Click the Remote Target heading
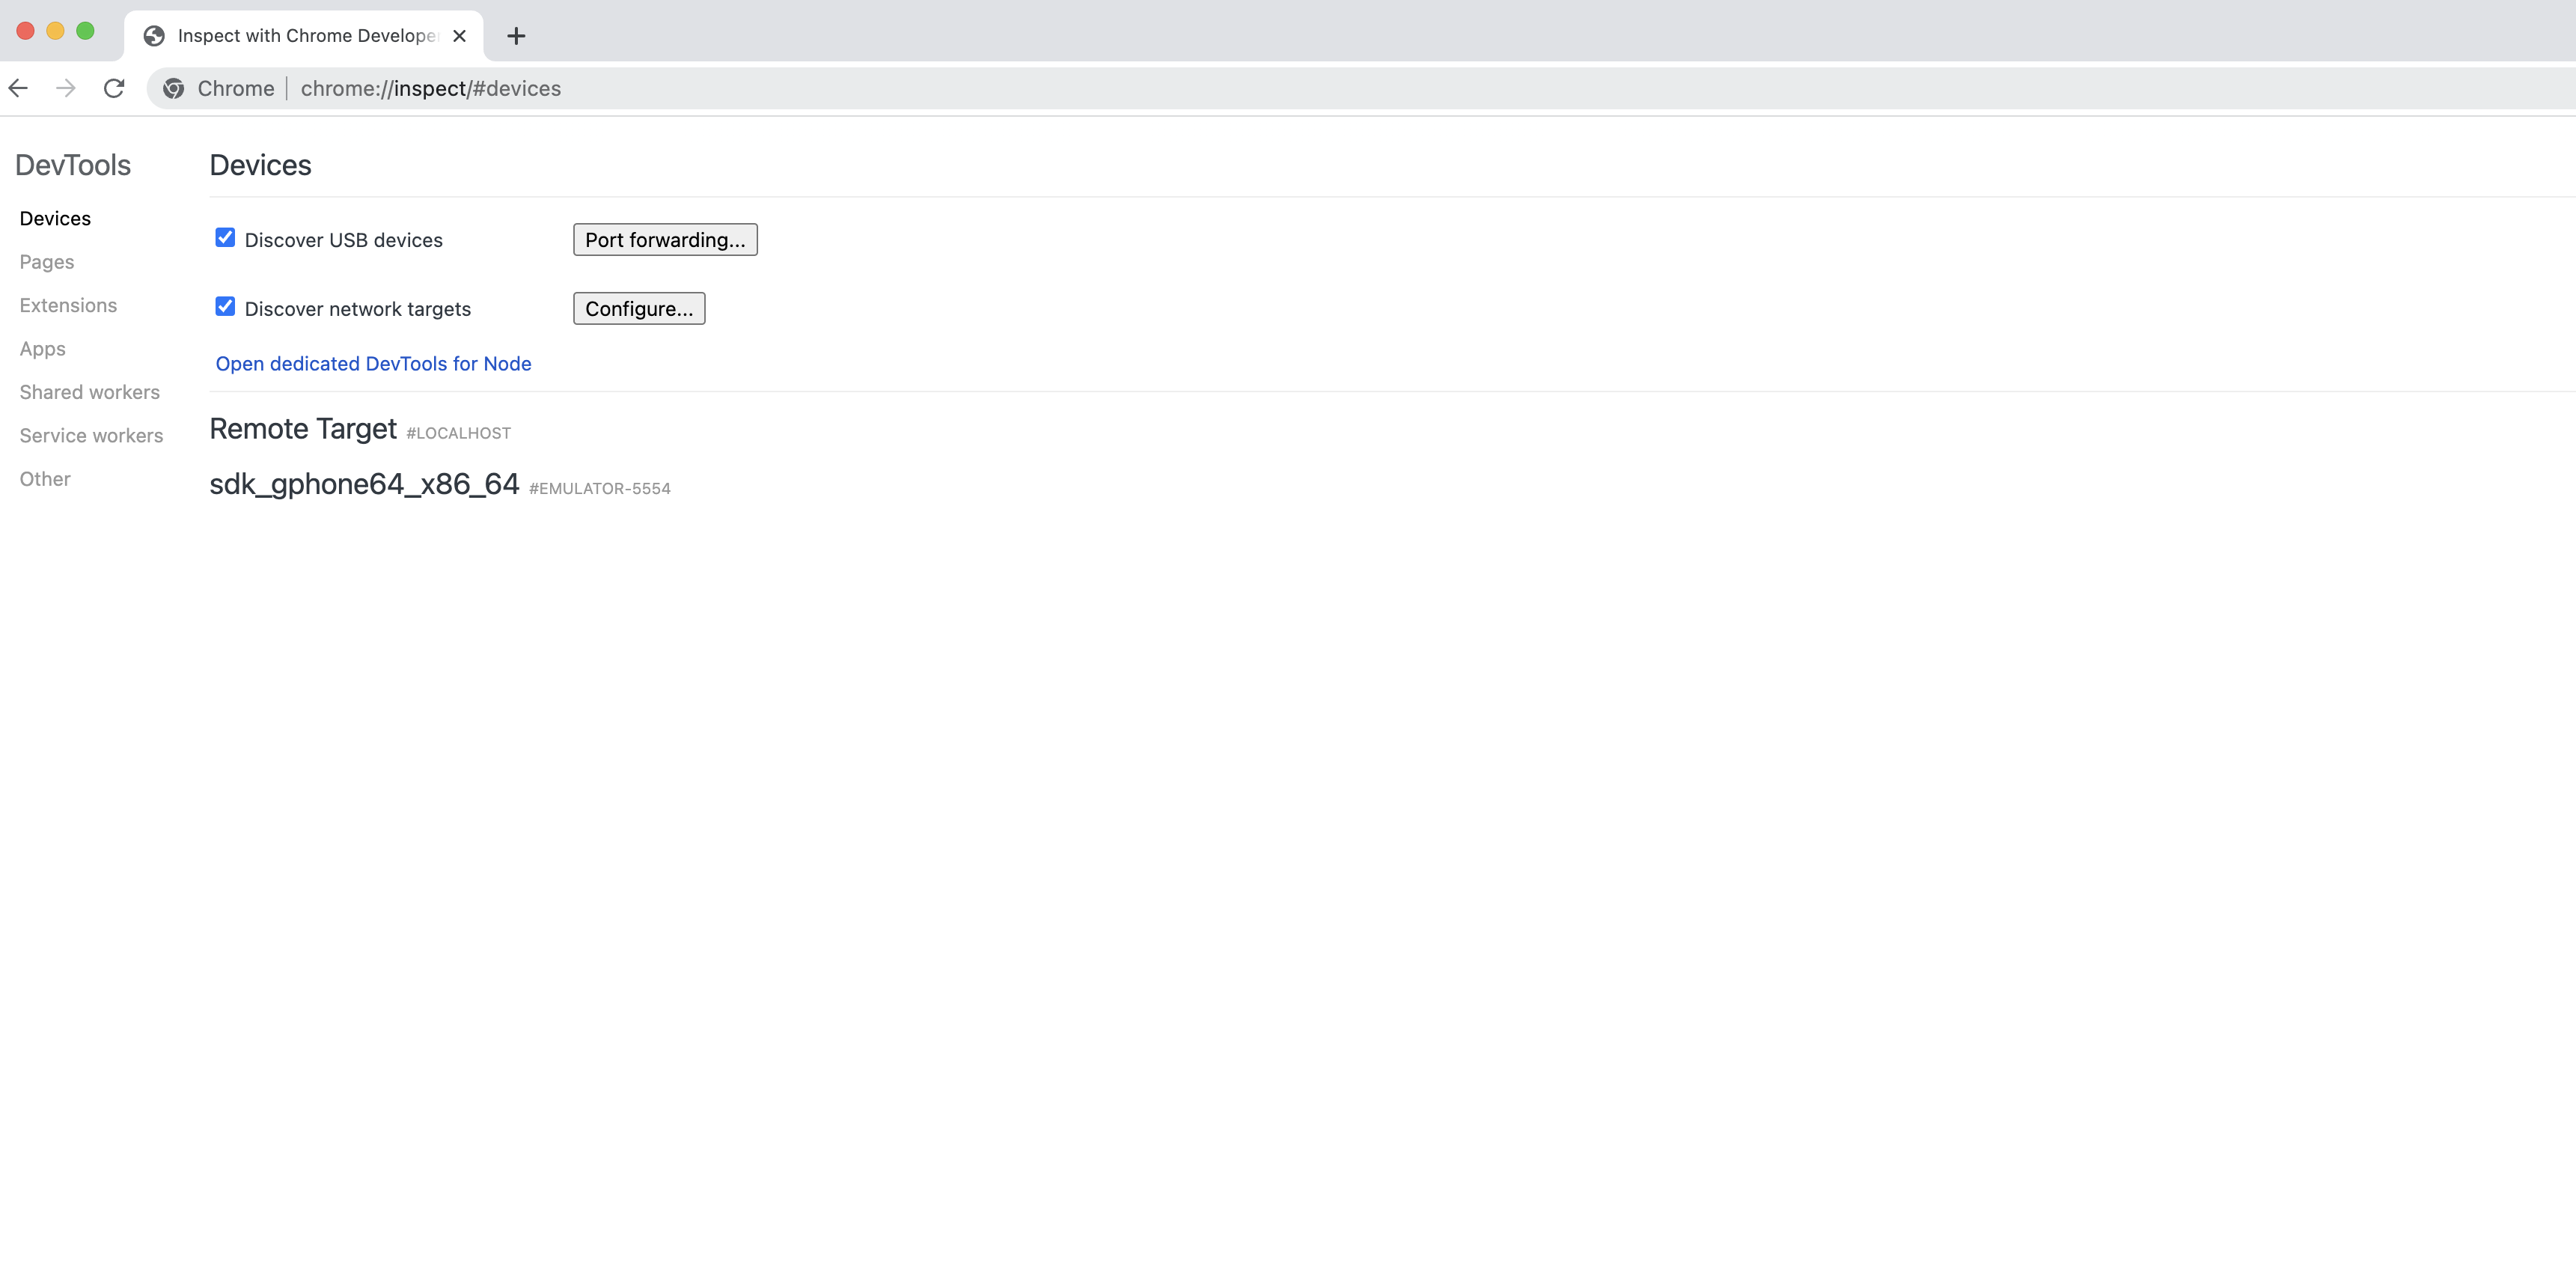This screenshot has height=1286, width=2576. 303,429
